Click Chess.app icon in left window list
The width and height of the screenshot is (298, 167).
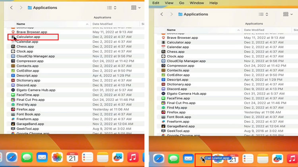(x=13, y=46)
